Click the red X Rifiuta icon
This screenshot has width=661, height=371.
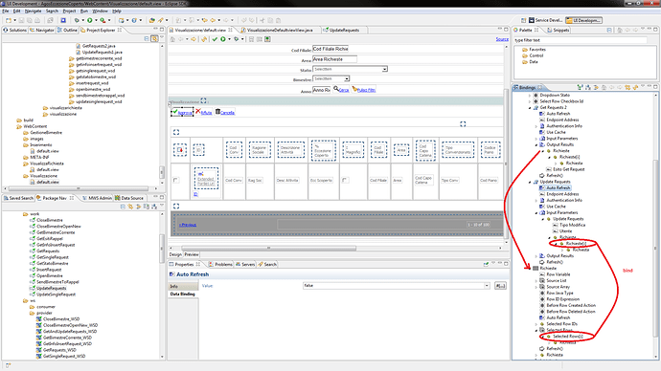(x=198, y=112)
